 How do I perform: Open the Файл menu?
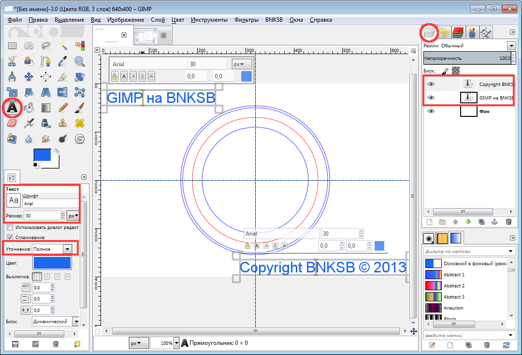(x=14, y=20)
